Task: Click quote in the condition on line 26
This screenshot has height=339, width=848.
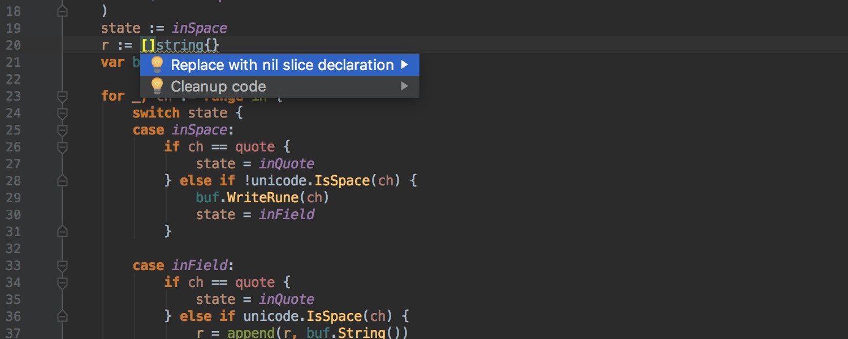Action: coord(255,147)
